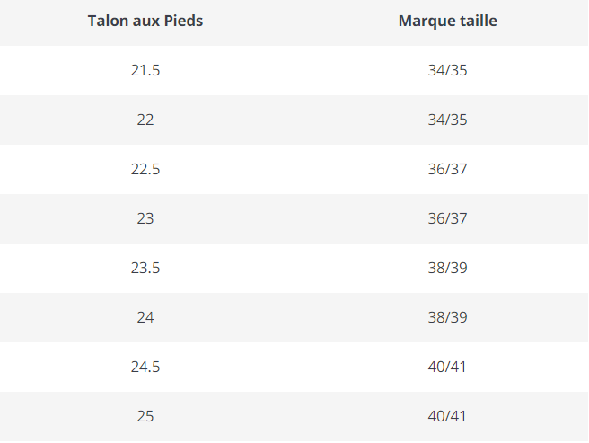The height and width of the screenshot is (443, 589).
Task: Click the word "taille" in the header
Action: pyautogui.click(x=476, y=21)
